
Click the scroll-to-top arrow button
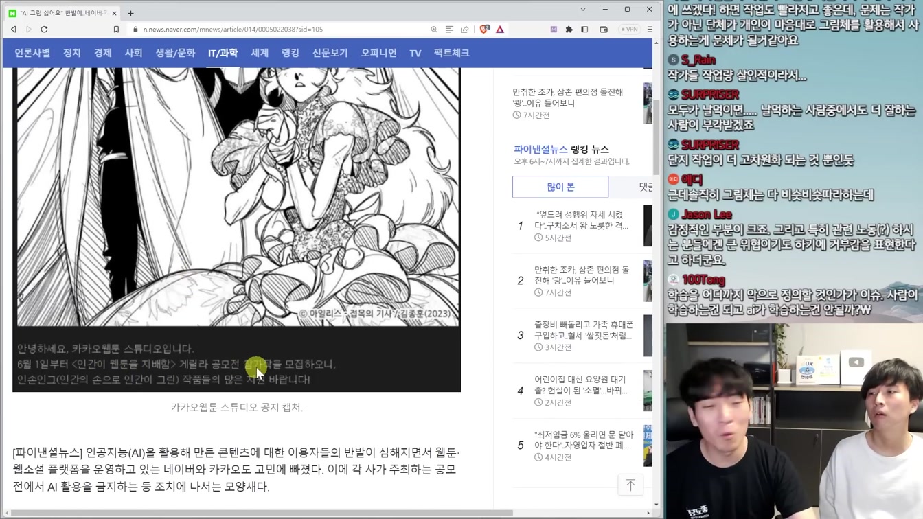[630, 485]
